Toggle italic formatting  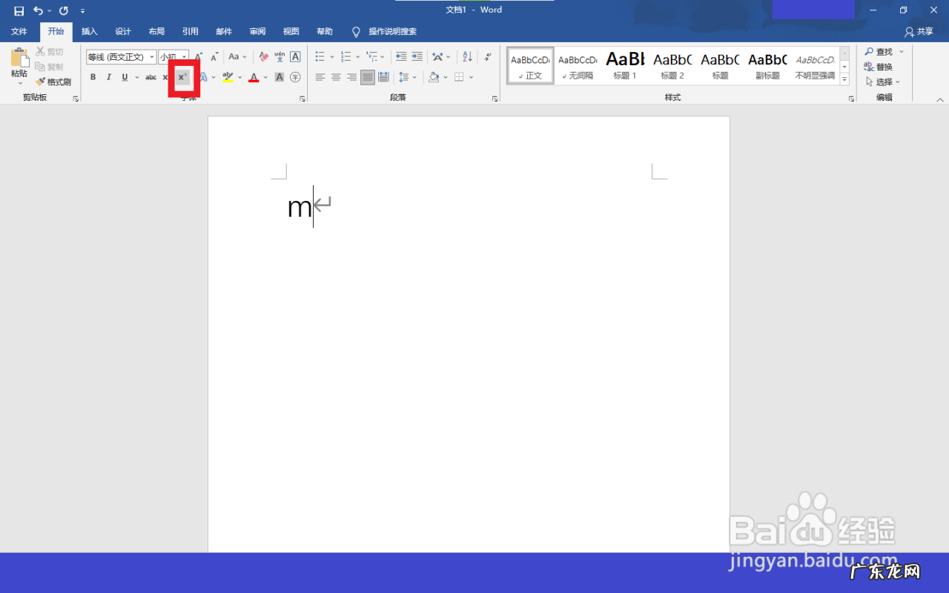(x=109, y=77)
